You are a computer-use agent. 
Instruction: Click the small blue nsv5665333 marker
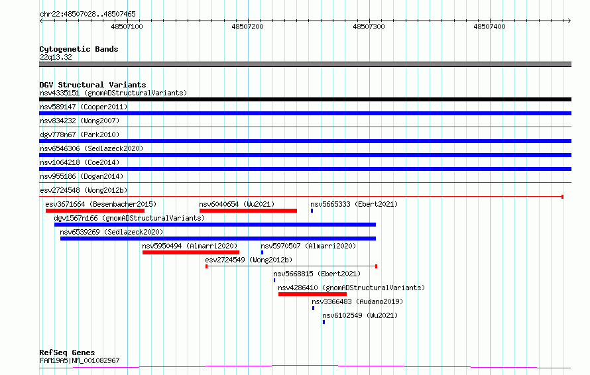[x=312, y=211]
